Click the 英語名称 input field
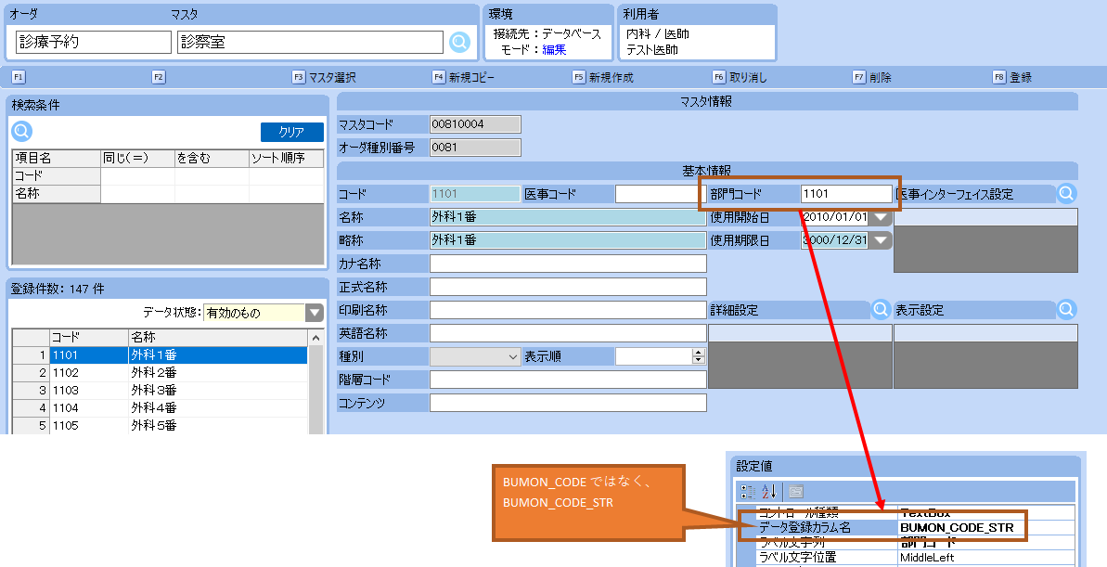Image resolution: width=1107 pixels, height=567 pixels. pyautogui.click(x=568, y=333)
